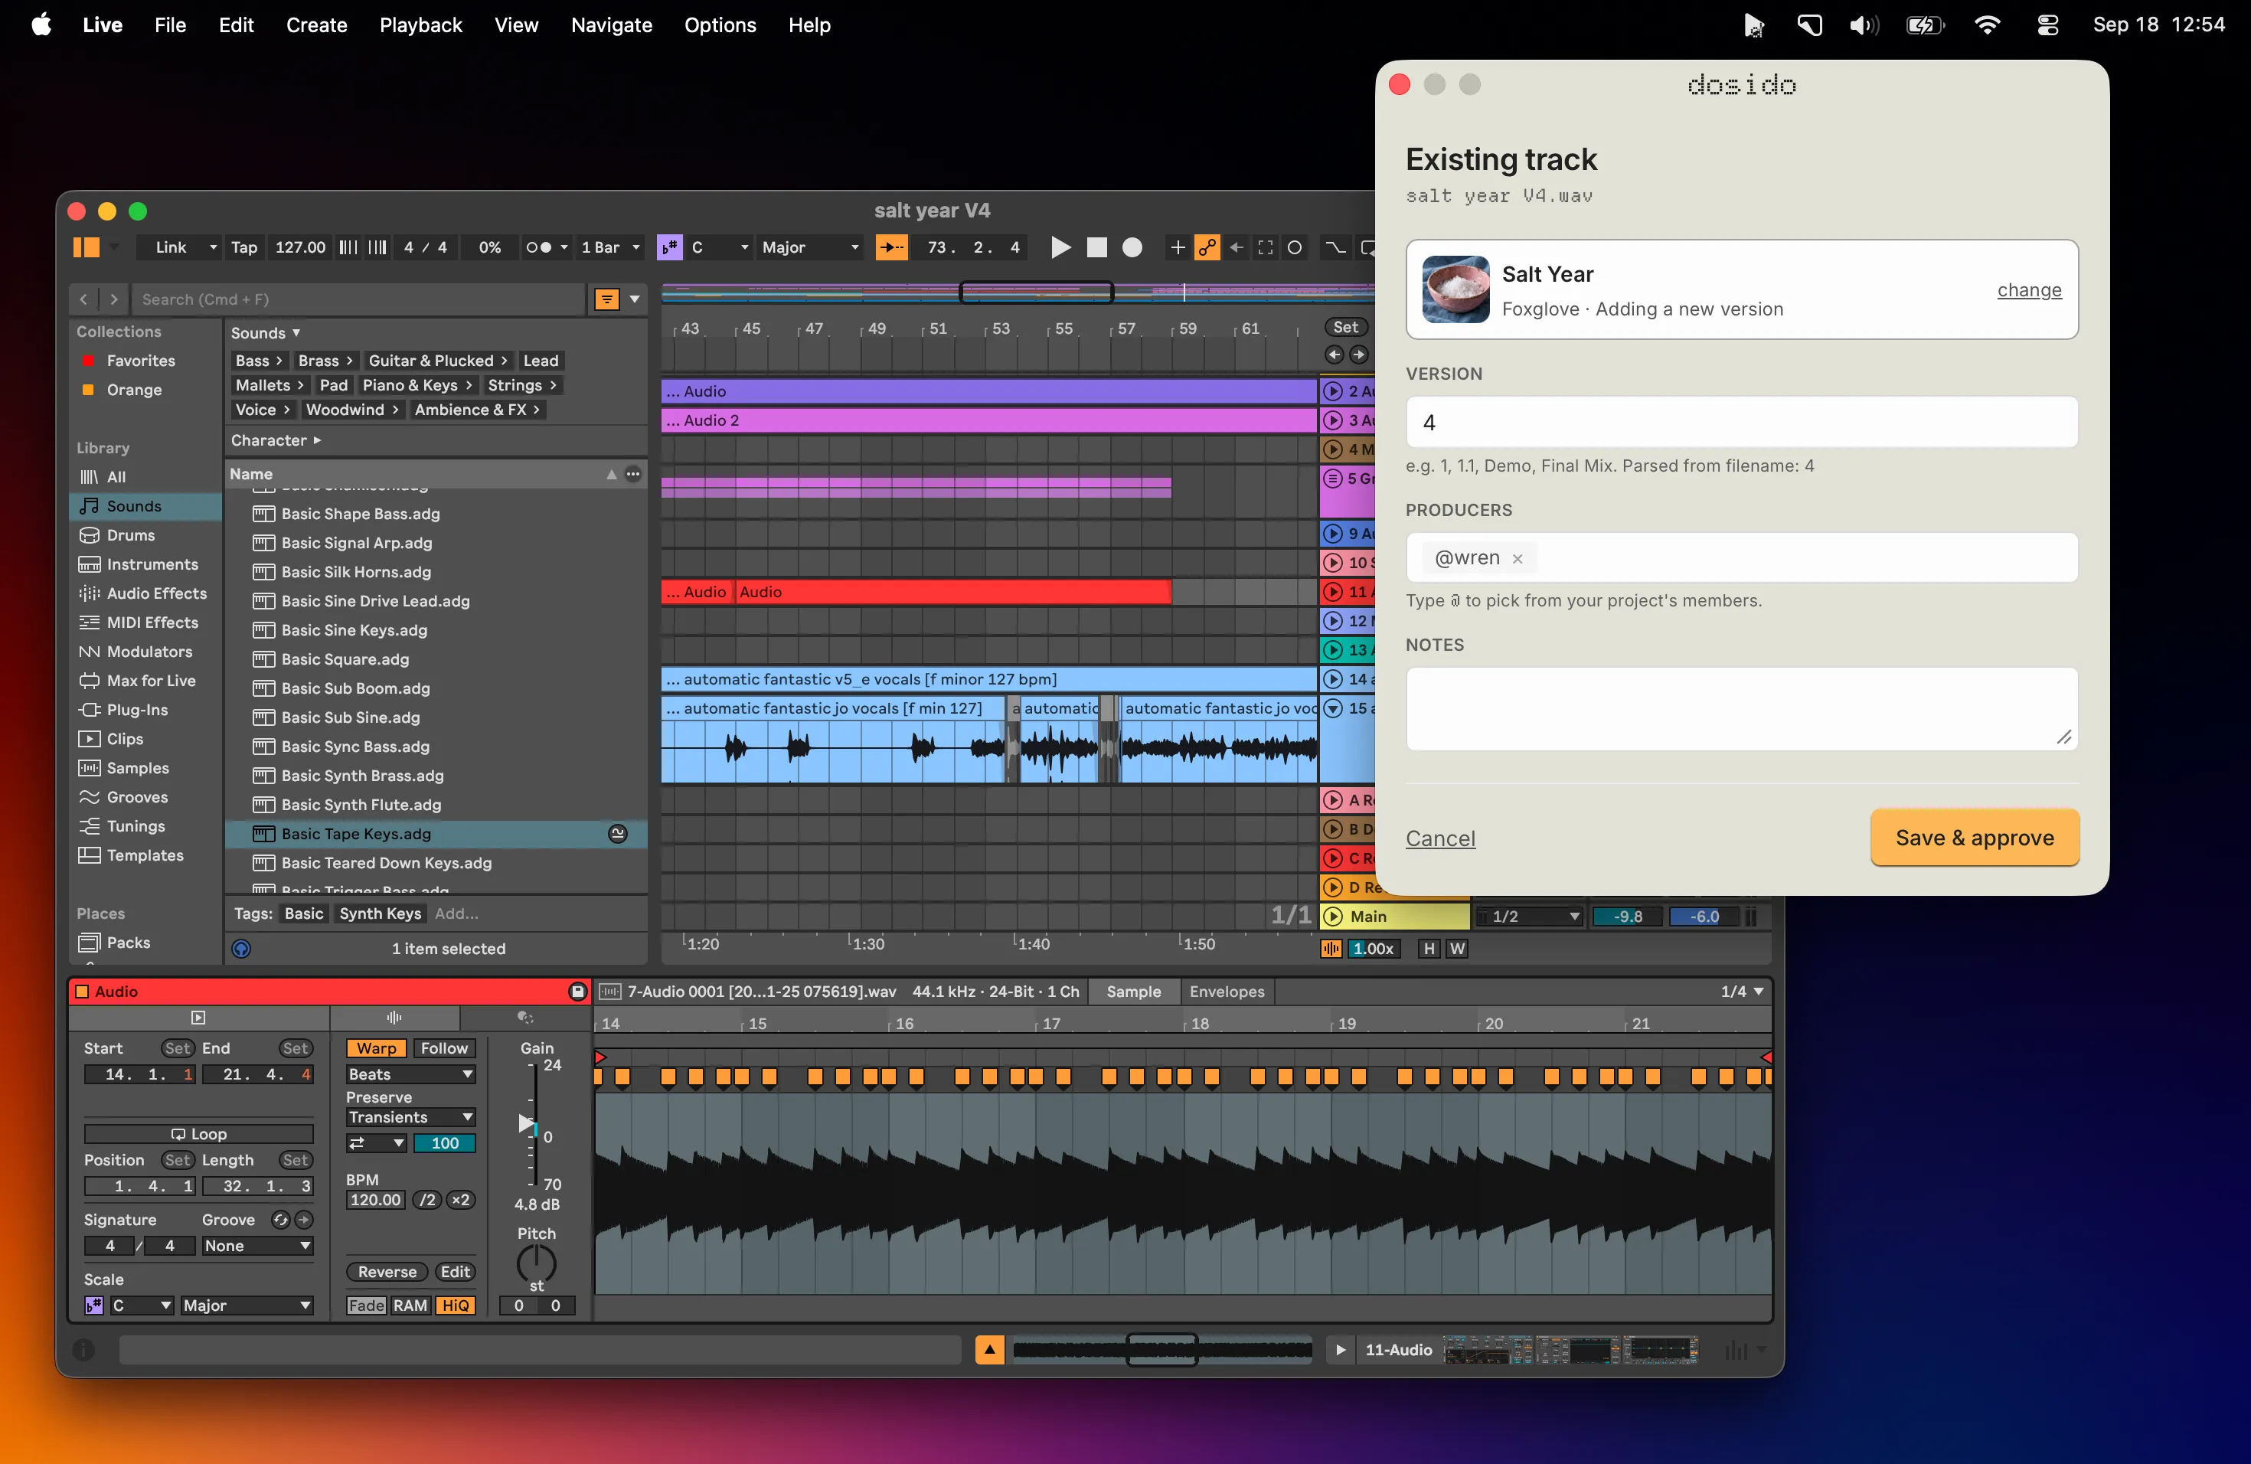Toggle browser preview headphone button

coord(241,949)
